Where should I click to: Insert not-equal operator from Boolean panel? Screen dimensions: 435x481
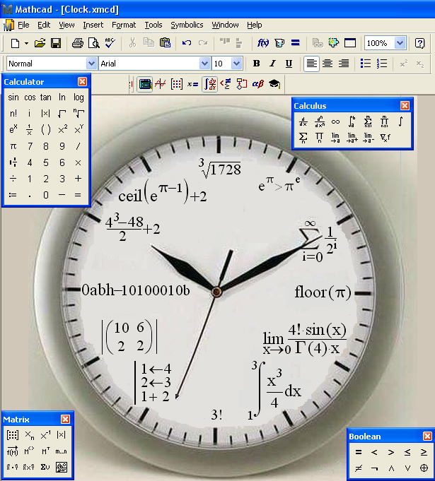[358, 468]
